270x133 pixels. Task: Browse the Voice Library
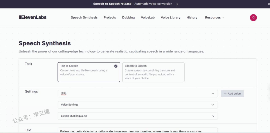(x=171, y=17)
